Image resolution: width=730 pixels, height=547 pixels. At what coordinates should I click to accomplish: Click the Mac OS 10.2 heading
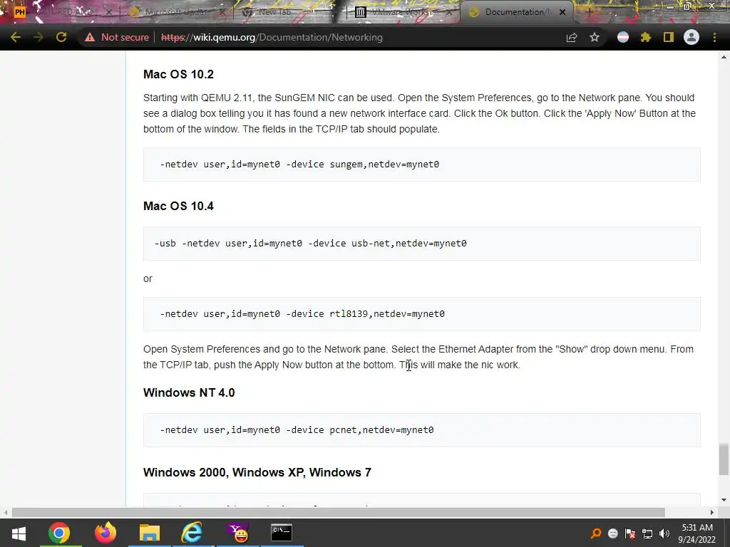pos(178,74)
